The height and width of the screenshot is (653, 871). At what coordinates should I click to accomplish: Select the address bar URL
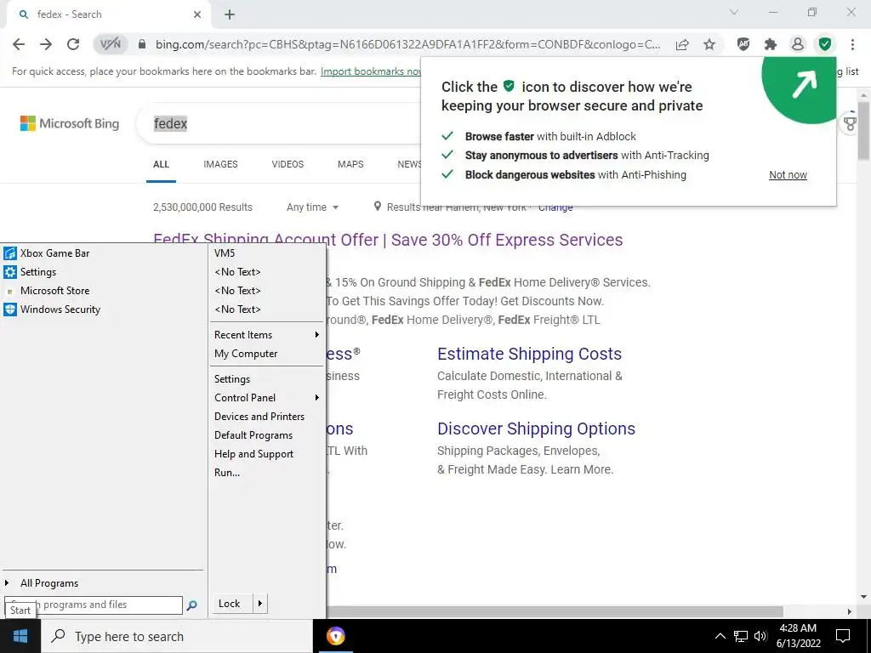(x=407, y=44)
